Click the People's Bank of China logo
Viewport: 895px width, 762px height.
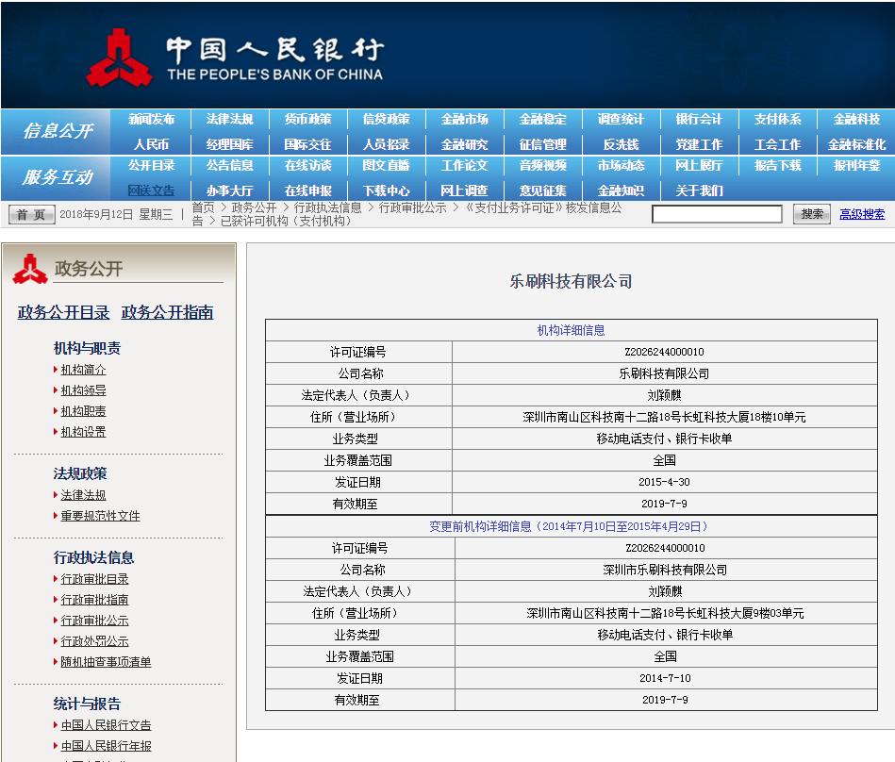tap(235, 58)
